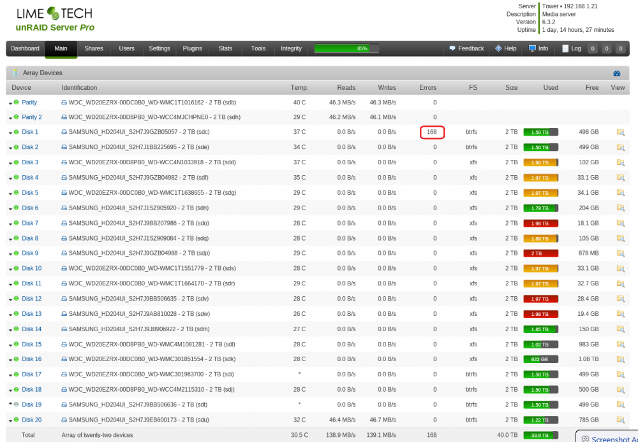Switch to the Stats tab

coord(225,48)
